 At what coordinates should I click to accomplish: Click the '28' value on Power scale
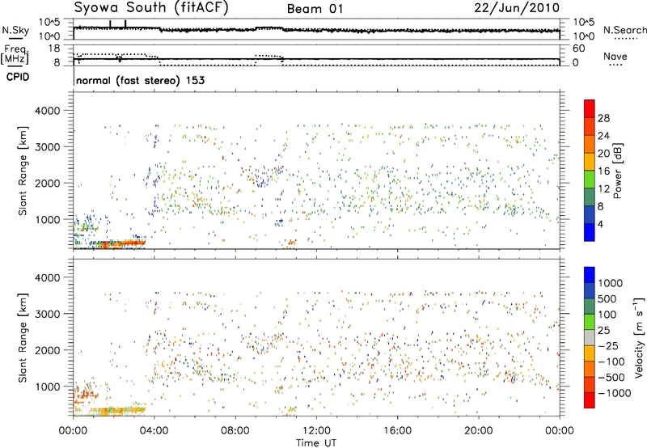pos(603,118)
